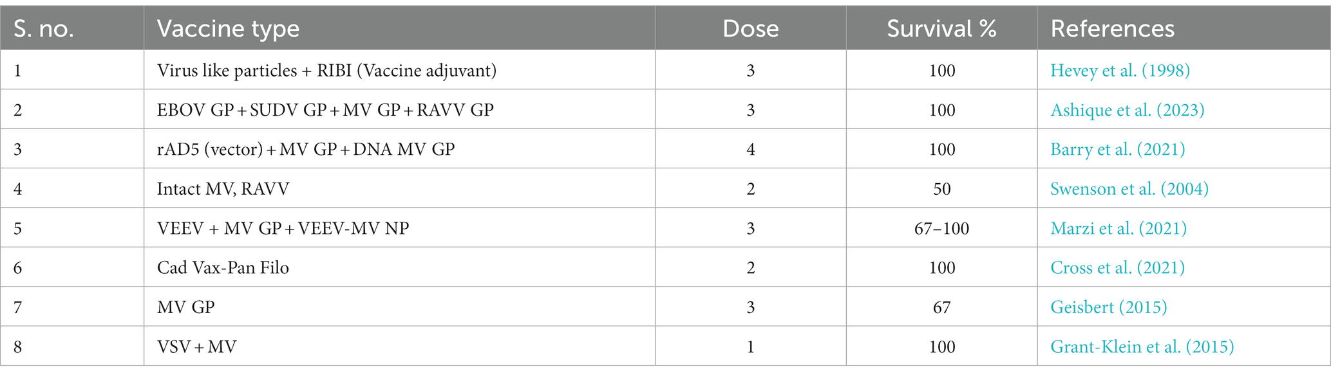Click the Virus like particles + RIBI cell
The width and height of the screenshot is (1331, 376).
(x=399, y=71)
